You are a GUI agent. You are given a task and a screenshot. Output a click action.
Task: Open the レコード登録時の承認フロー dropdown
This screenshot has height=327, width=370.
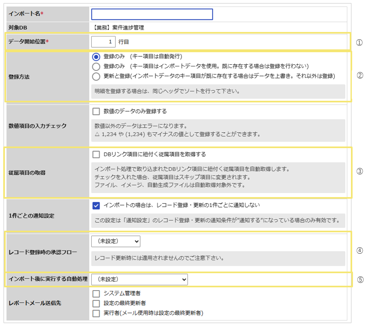(115, 241)
